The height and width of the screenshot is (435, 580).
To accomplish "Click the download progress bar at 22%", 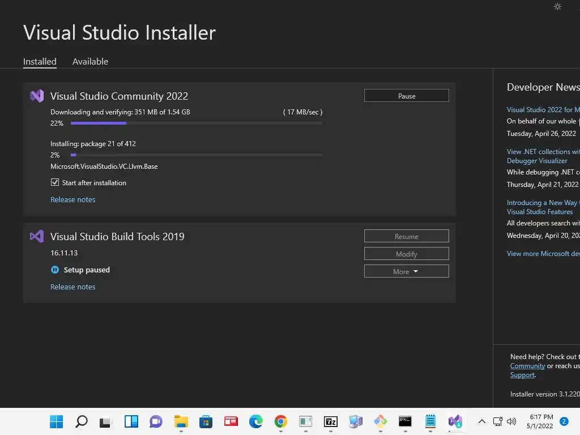I will [x=197, y=123].
